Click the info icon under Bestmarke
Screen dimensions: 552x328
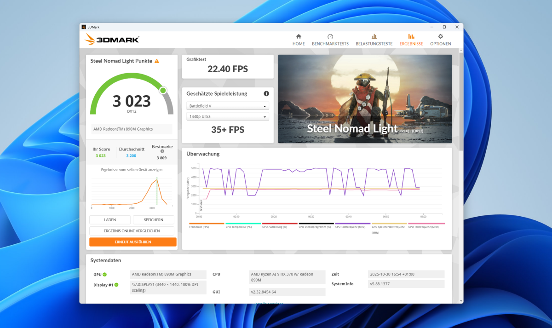pos(161,151)
